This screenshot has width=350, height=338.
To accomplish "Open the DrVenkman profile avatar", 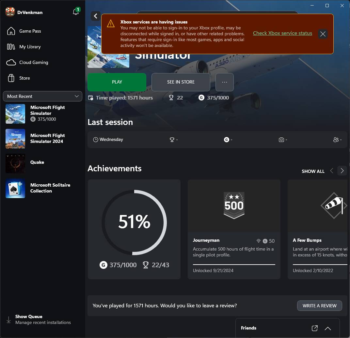I will pyautogui.click(x=10, y=12).
